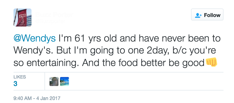Open the beach-photo liker avatar

point(64,81)
